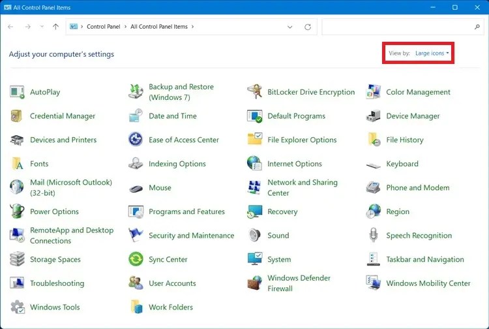Select All Control Panel Items breadcrumb
Screen dimensions: 489x329
[x=159, y=27]
